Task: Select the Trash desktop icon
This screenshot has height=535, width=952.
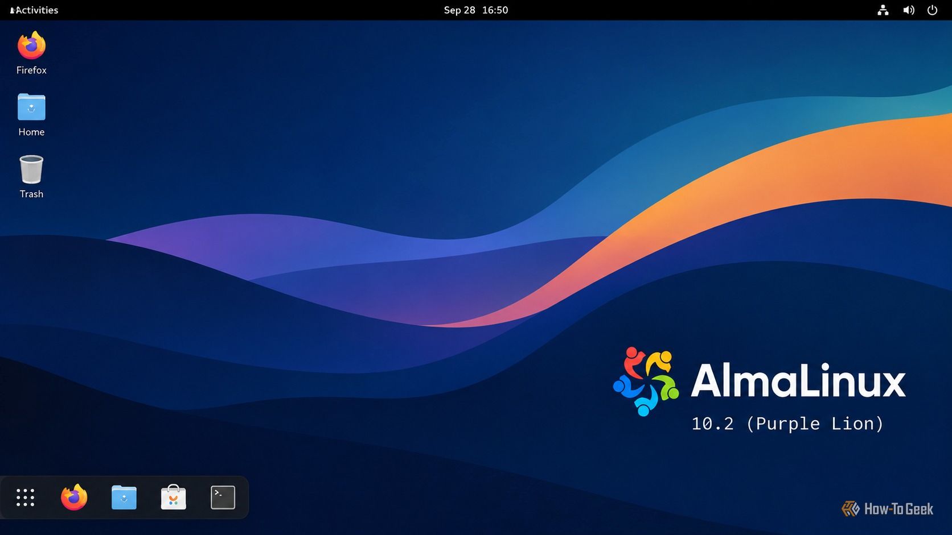Action: pos(31,169)
